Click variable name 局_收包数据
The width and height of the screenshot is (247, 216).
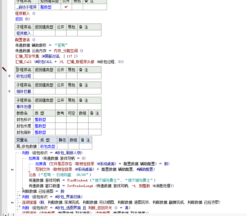27,146
